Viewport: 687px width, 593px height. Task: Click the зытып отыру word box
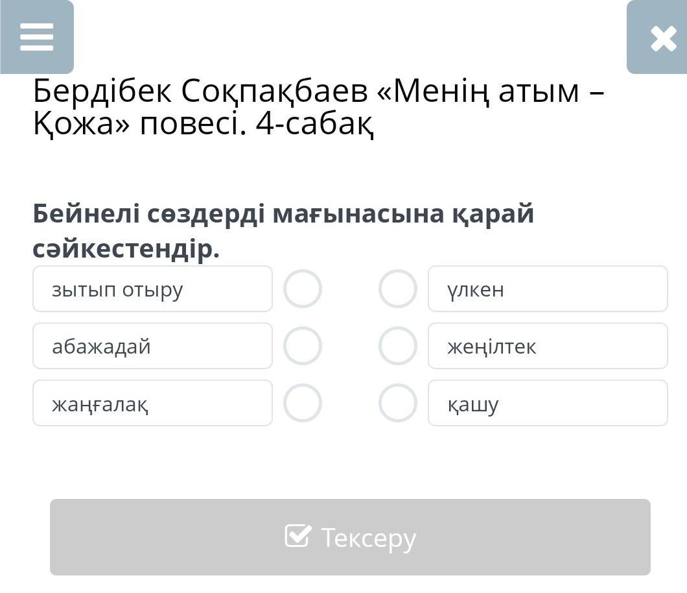pyautogui.click(x=152, y=289)
